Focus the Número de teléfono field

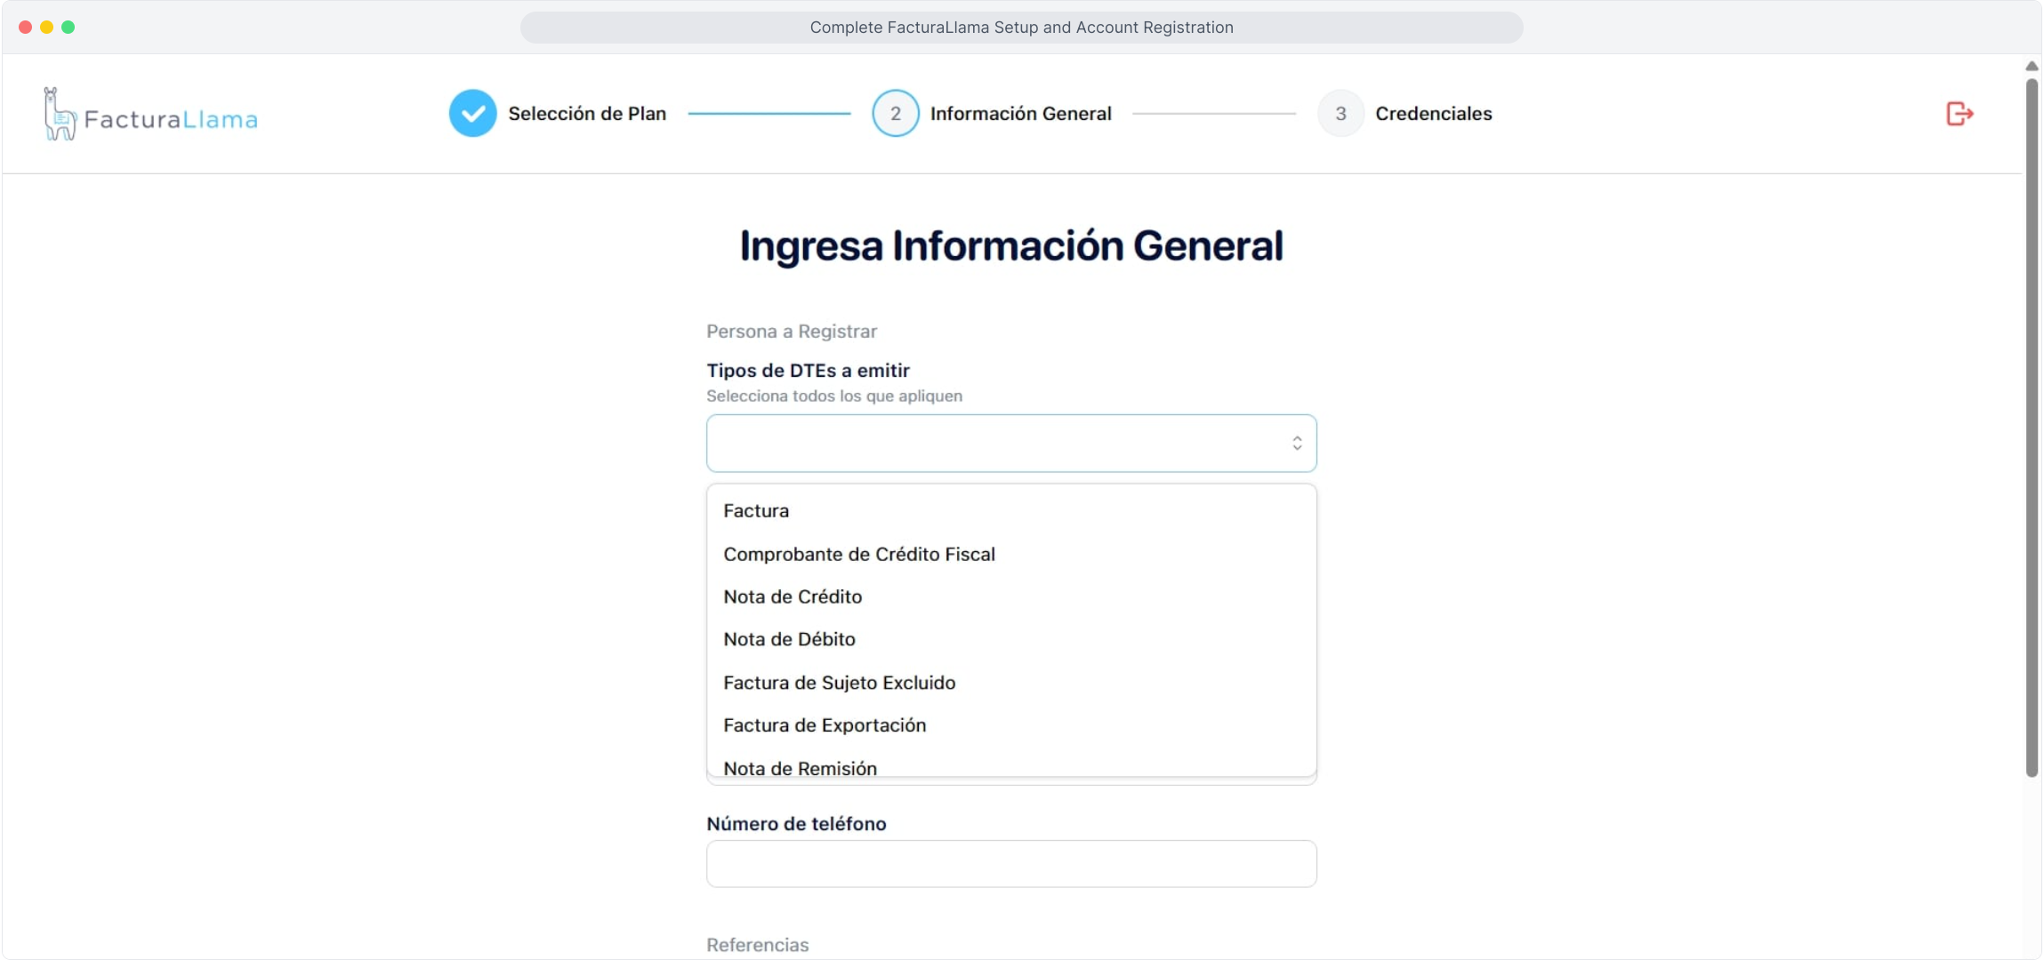click(x=1010, y=864)
